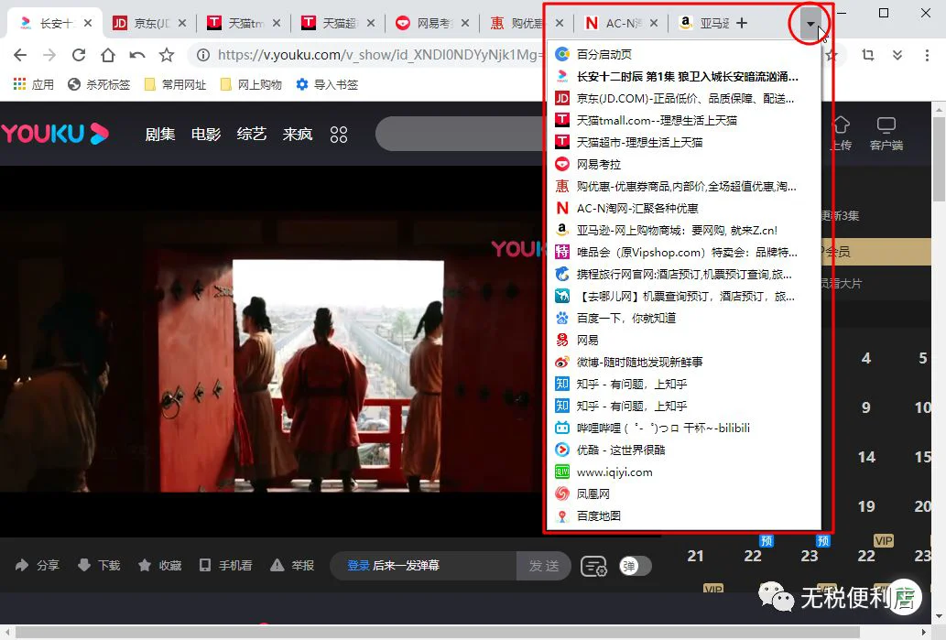Open the 电影 category on Youku

(x=206, y=134)
